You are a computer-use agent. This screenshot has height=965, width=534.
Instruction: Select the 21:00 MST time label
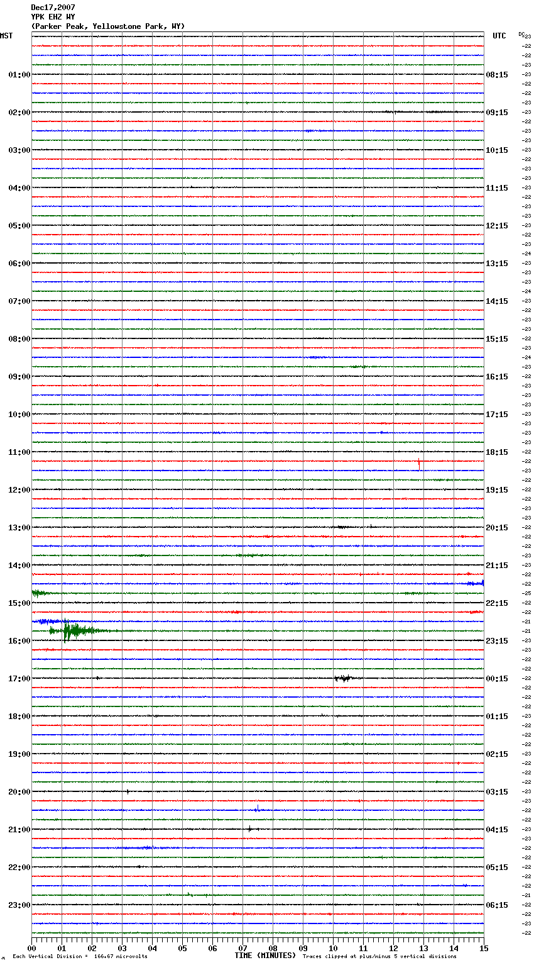point(19,830)
